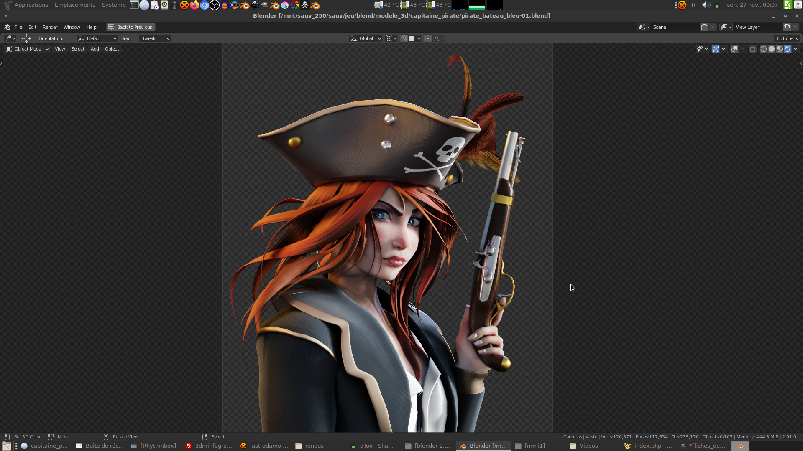Open the File menu
803x451 pixels.
pyautogui.click(x=18, y=27)
